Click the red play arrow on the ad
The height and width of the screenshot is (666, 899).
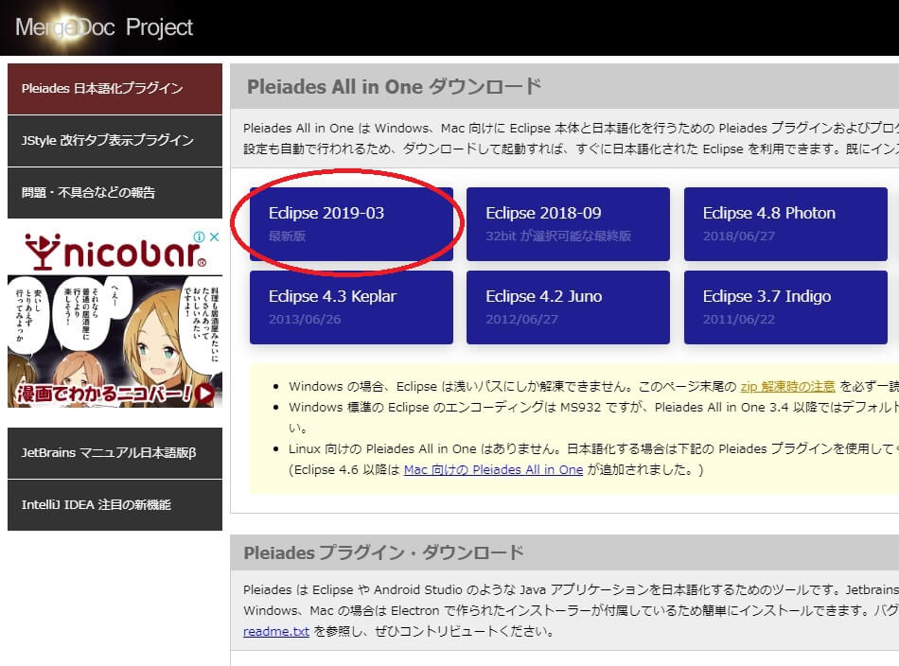[204, 394]
